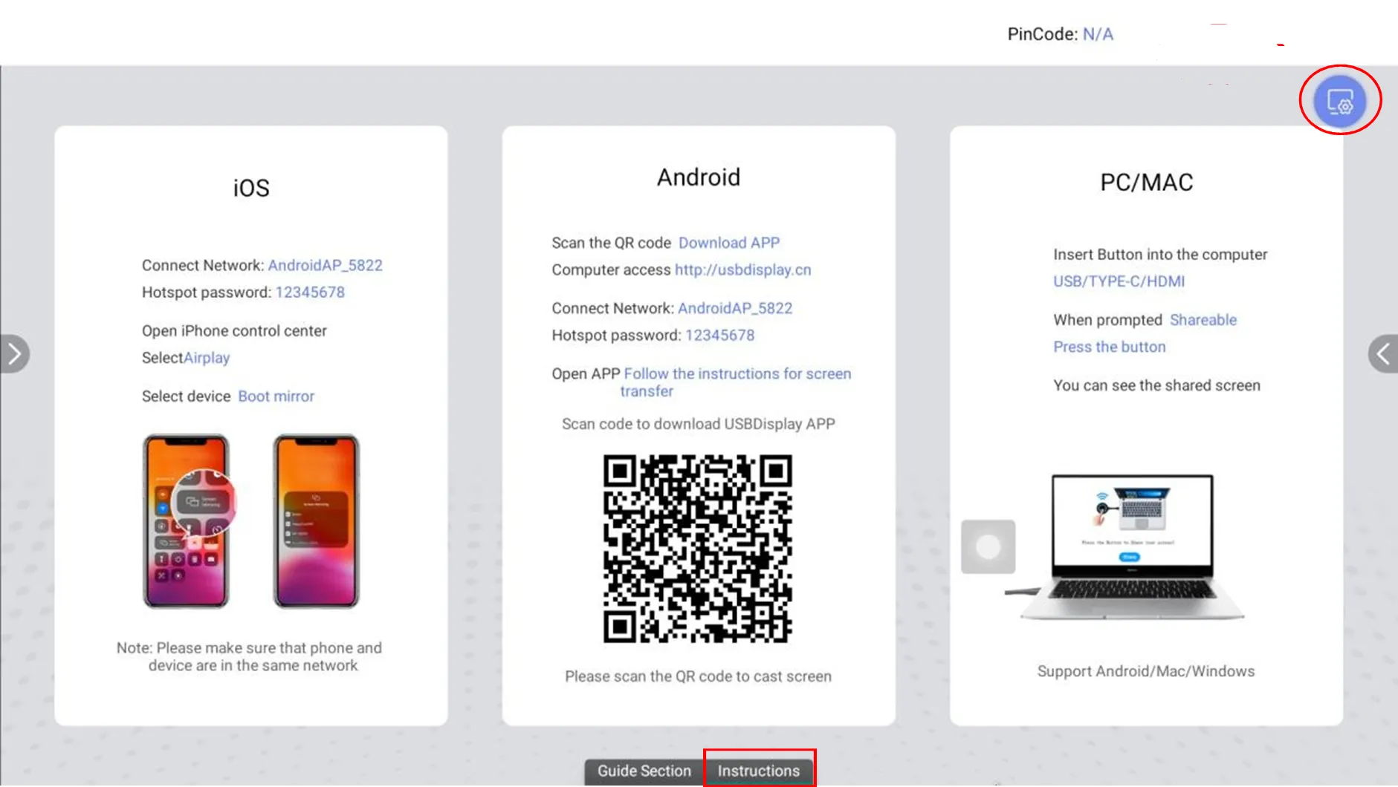
Task: Click the Download APP link
Action: click(x=728, y=243)
